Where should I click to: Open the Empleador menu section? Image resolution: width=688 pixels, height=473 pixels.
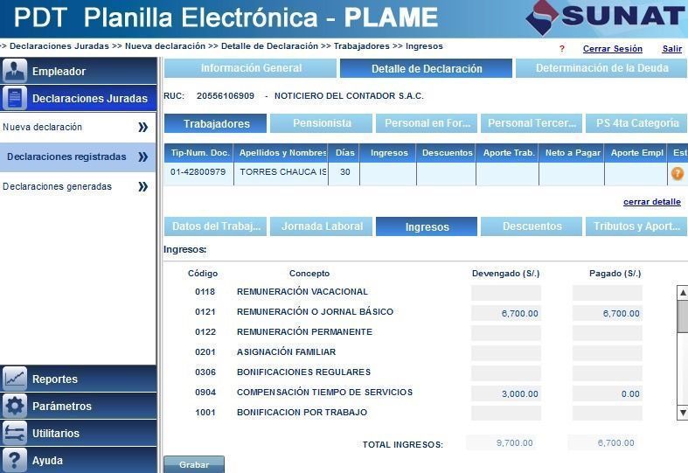click(x=79, y=71)
